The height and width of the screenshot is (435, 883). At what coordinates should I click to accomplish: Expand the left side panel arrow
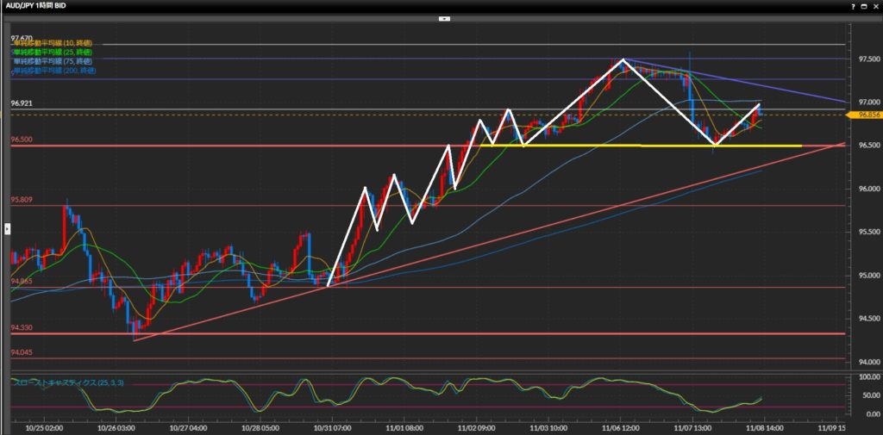tap(7, 228)
